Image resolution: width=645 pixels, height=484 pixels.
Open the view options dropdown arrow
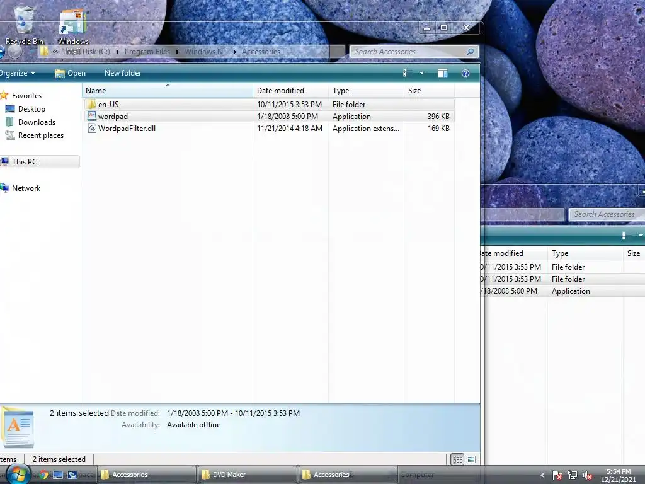421,73
